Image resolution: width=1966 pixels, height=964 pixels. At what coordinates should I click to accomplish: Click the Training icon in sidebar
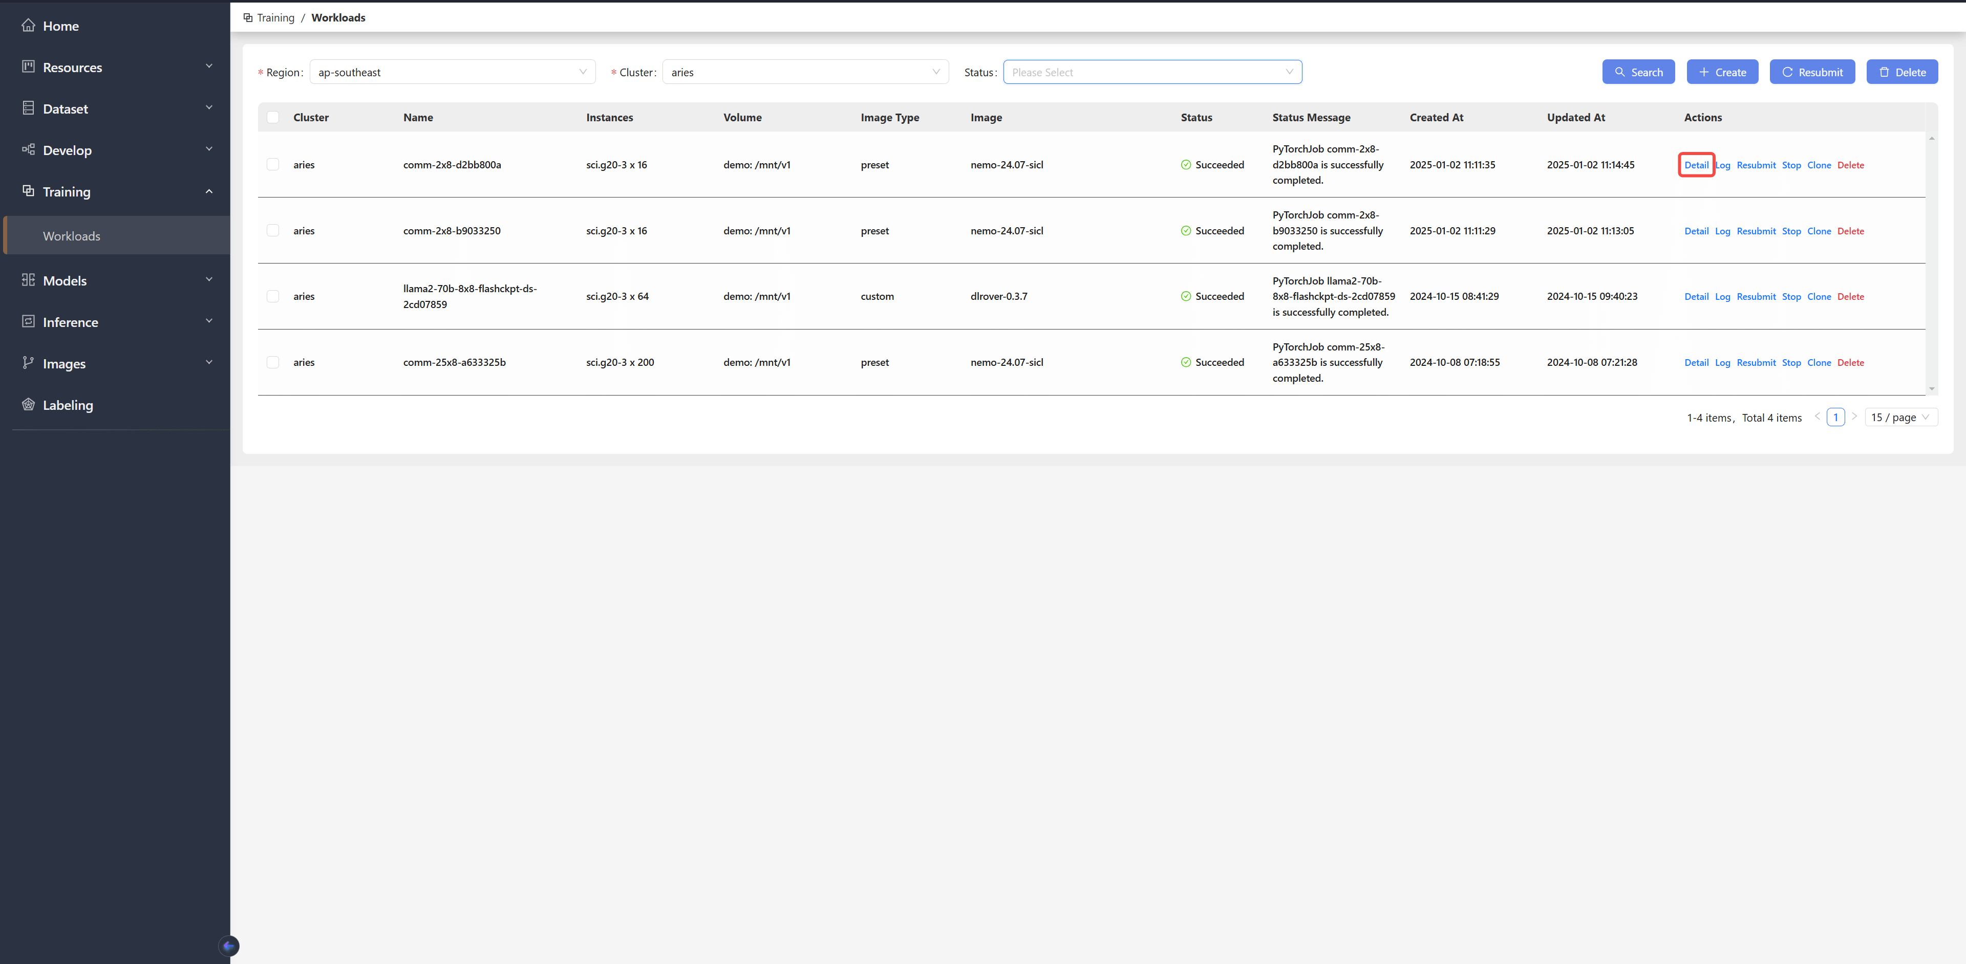coord(28,191)
